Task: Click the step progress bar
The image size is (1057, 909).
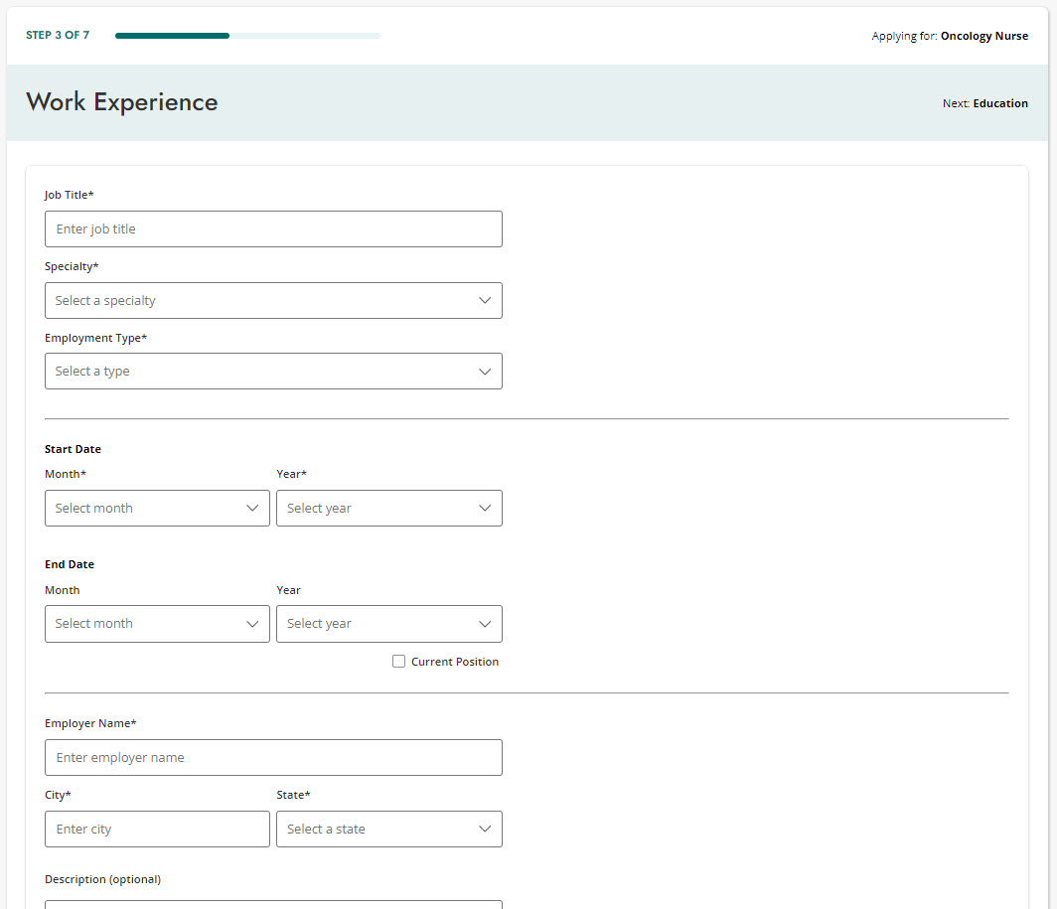Action: [x=248, y=35]
